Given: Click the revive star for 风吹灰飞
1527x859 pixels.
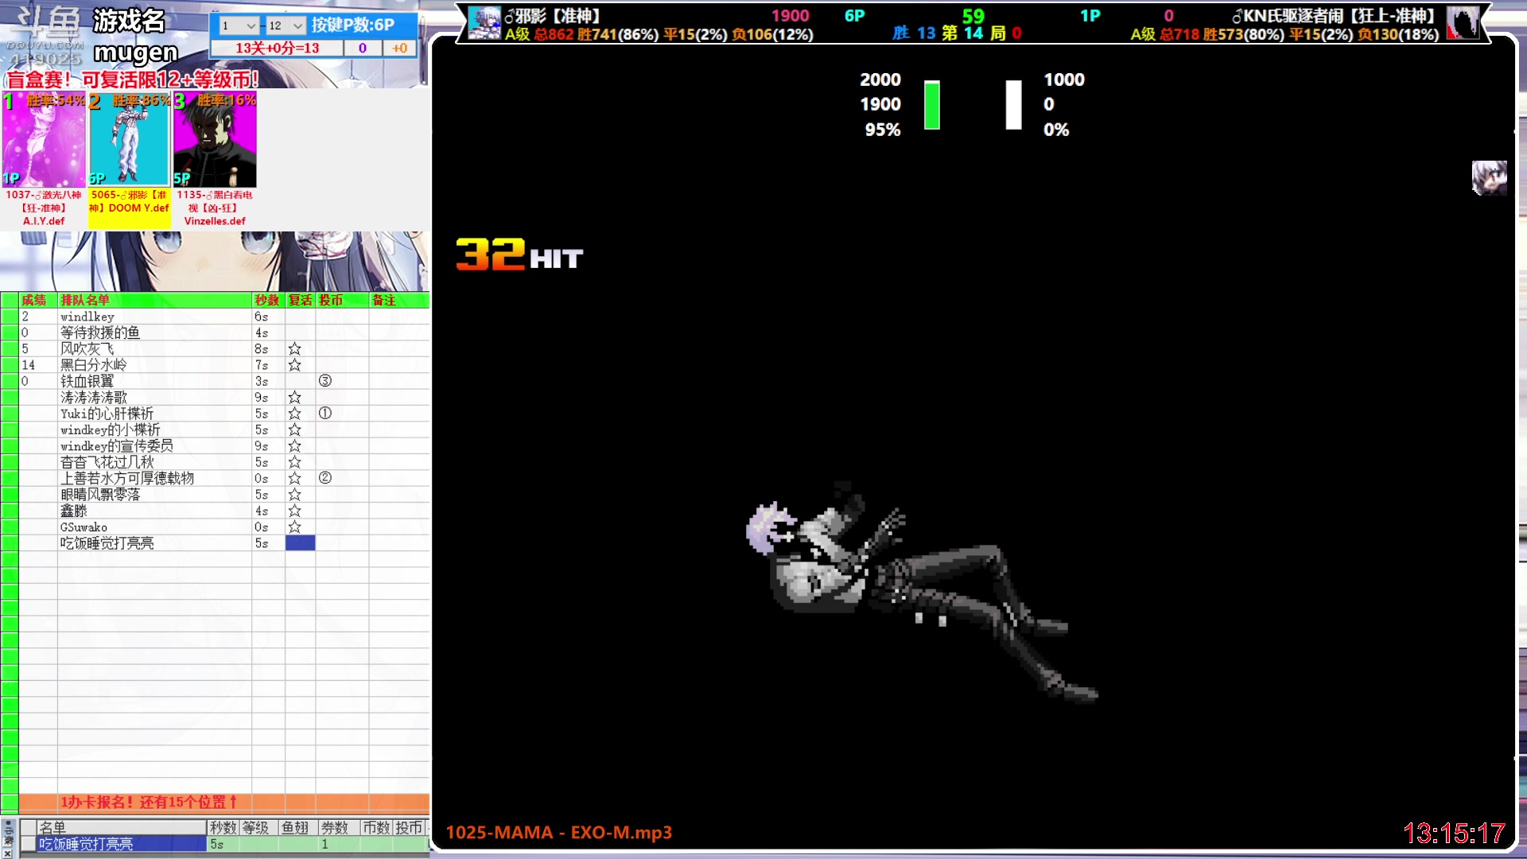Looking at the screenshot, I should [294, 348].
